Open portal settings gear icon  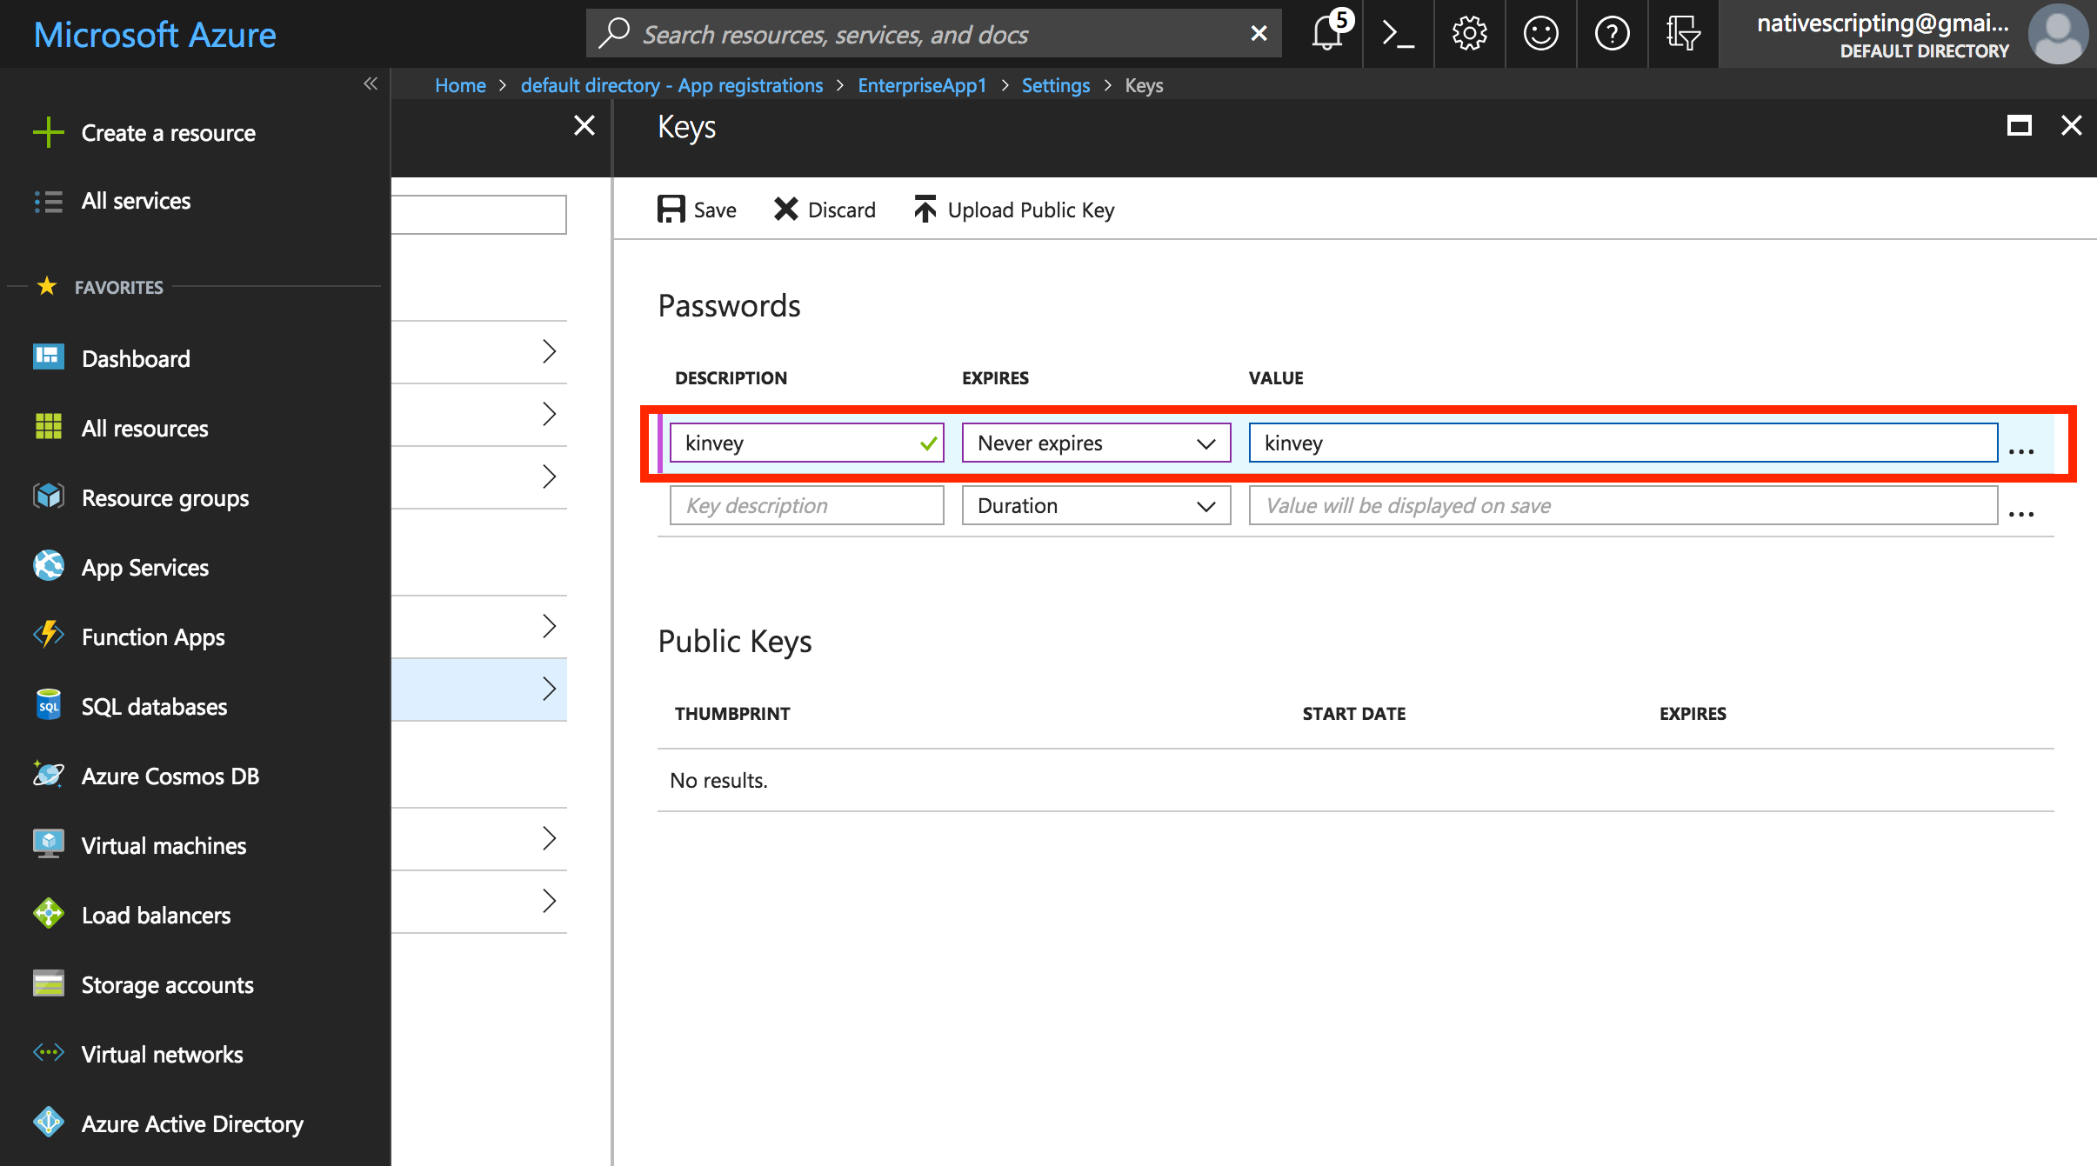(x=1469, y=34)
